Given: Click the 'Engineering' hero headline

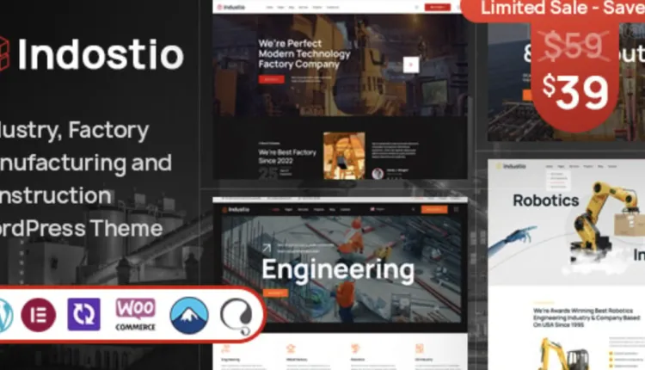Looking at the screenshot, I should [338, 269].
